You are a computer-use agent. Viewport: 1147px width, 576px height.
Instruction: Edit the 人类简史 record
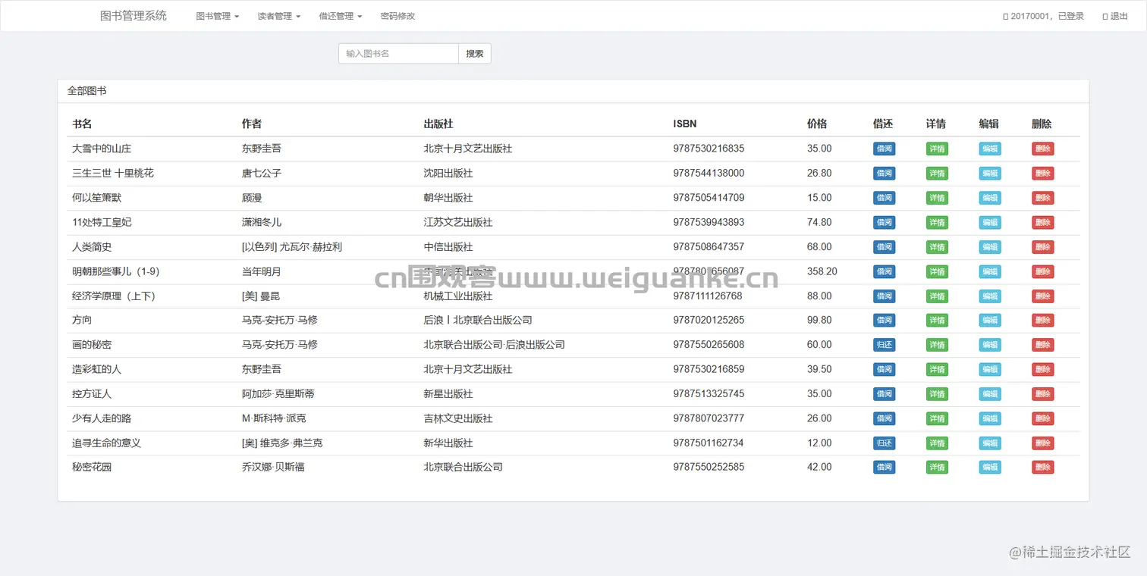[990, 247]
